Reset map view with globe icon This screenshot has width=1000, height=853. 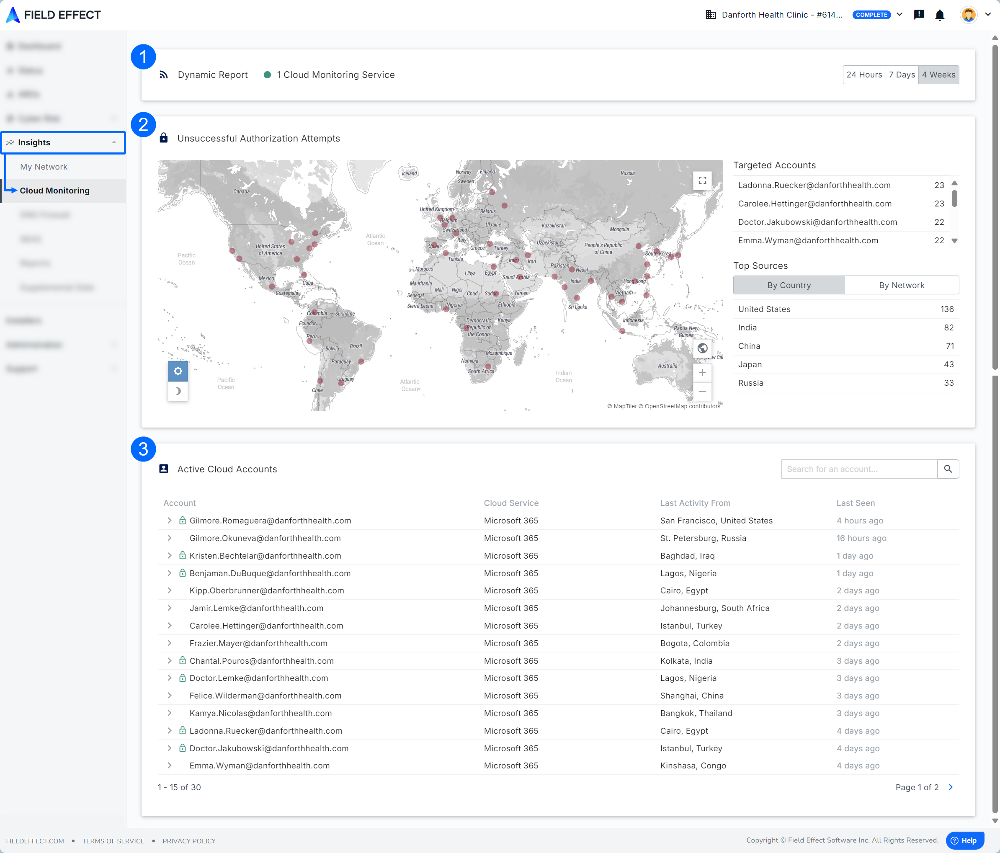[x=702, y=348]
